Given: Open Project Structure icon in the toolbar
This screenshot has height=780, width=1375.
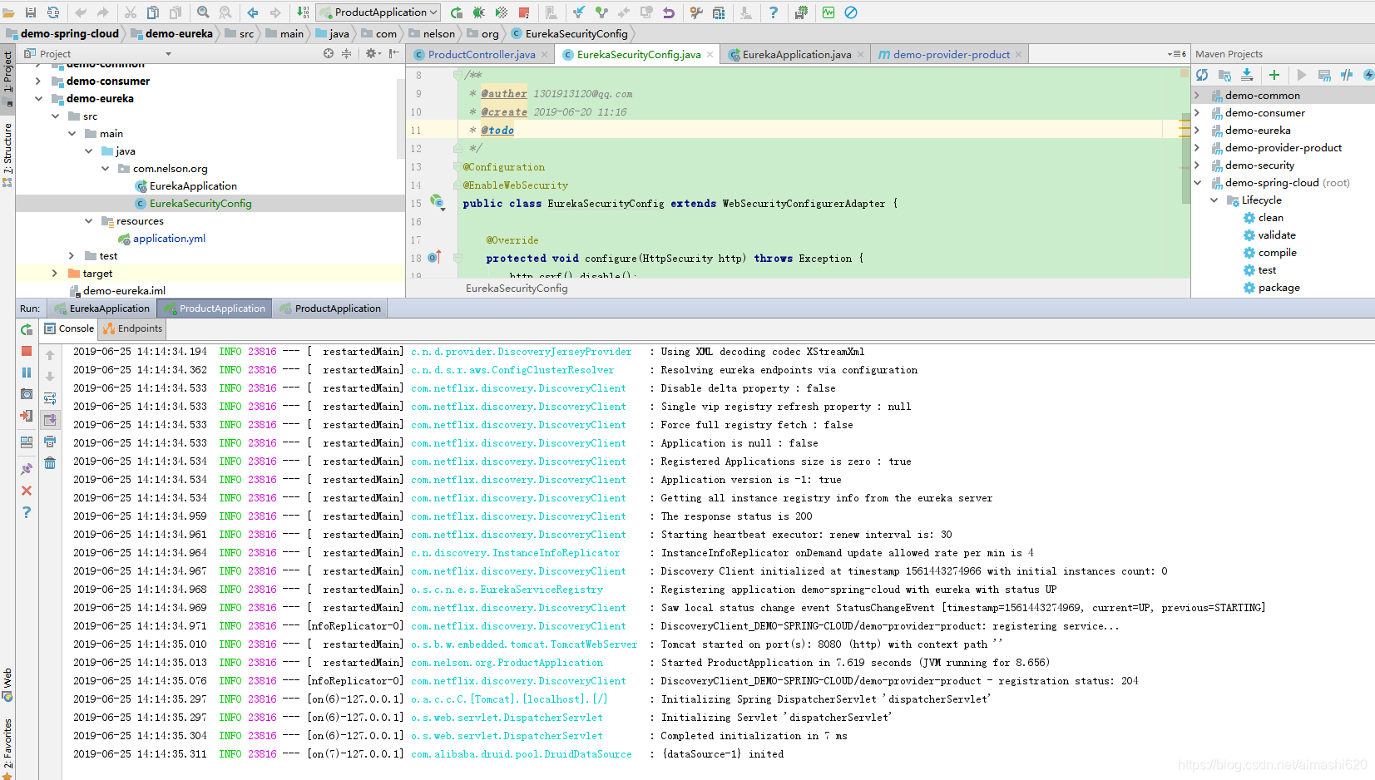Looking at the screenshot, I should point(719,12).
